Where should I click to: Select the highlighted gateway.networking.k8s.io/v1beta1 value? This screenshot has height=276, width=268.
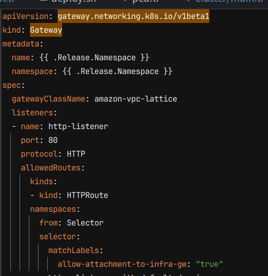point(133,16)
